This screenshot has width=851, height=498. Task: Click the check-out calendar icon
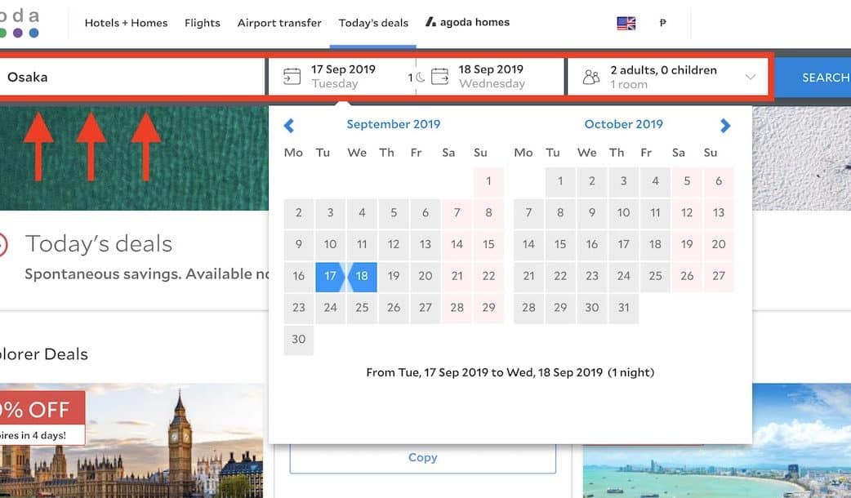440,77
